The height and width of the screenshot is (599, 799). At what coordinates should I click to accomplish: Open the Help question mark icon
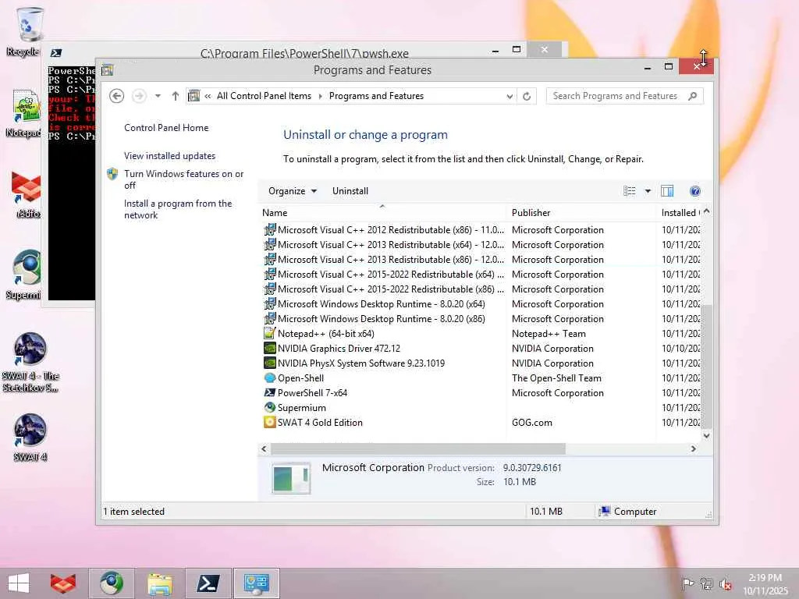694,191
